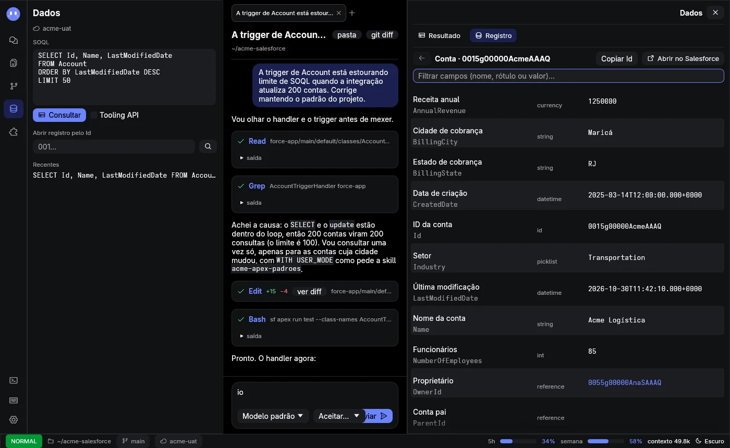Click Abrir no Salesforce button
The width and height of the screenshot is (730, 448).
point(683,58)
